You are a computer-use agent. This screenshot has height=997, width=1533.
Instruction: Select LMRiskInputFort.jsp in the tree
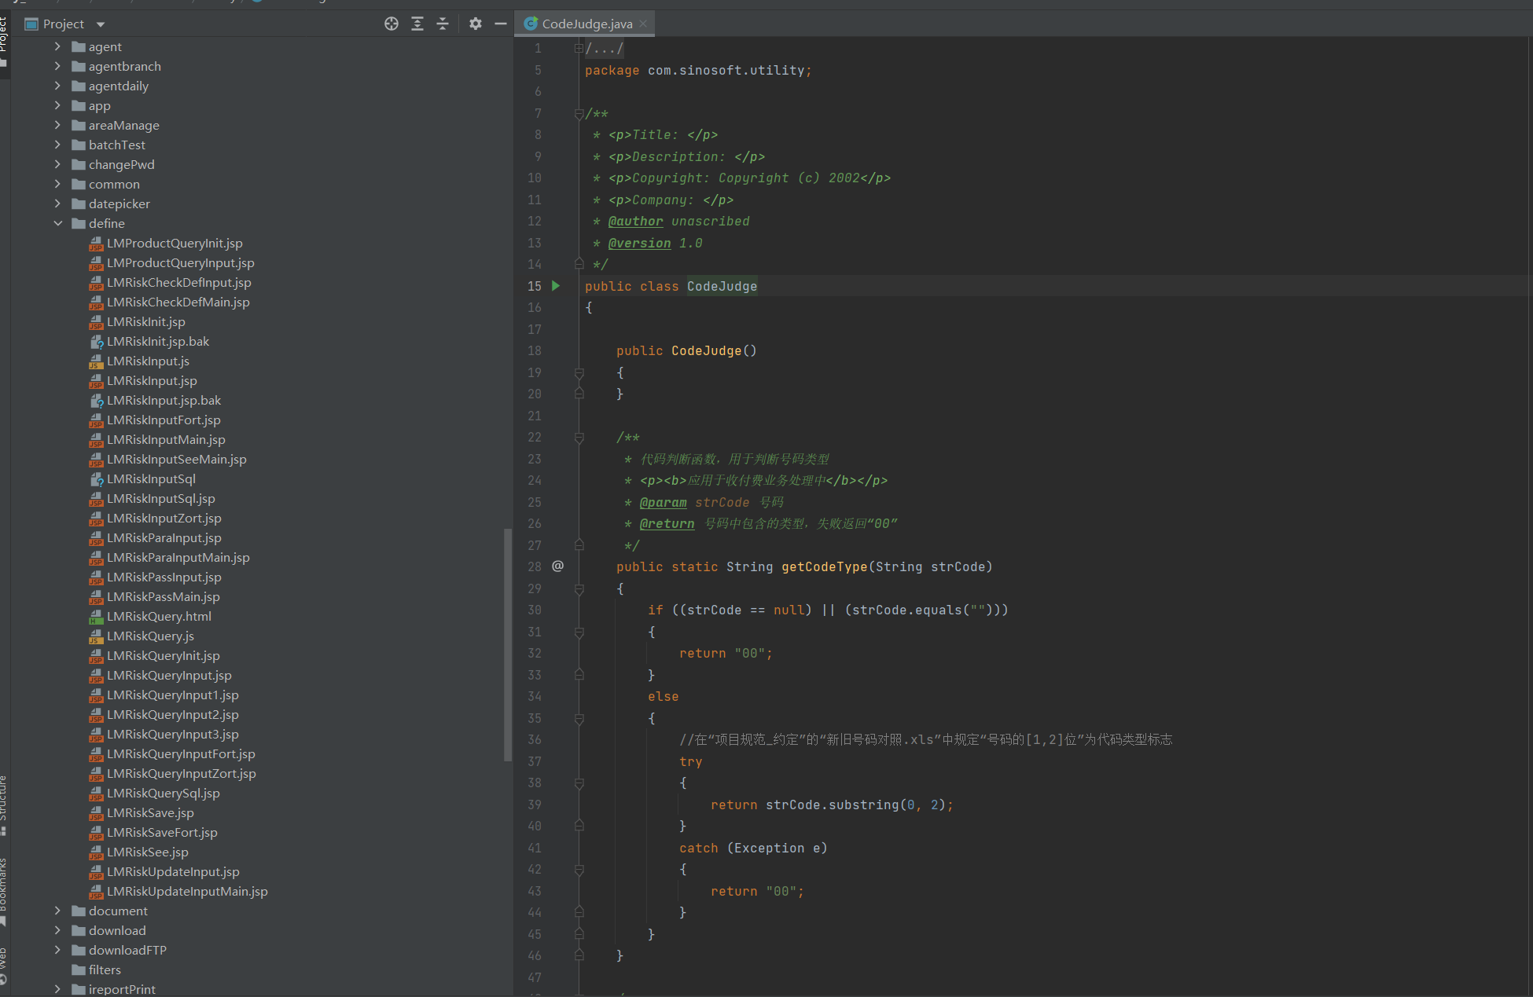pos(164,420)
